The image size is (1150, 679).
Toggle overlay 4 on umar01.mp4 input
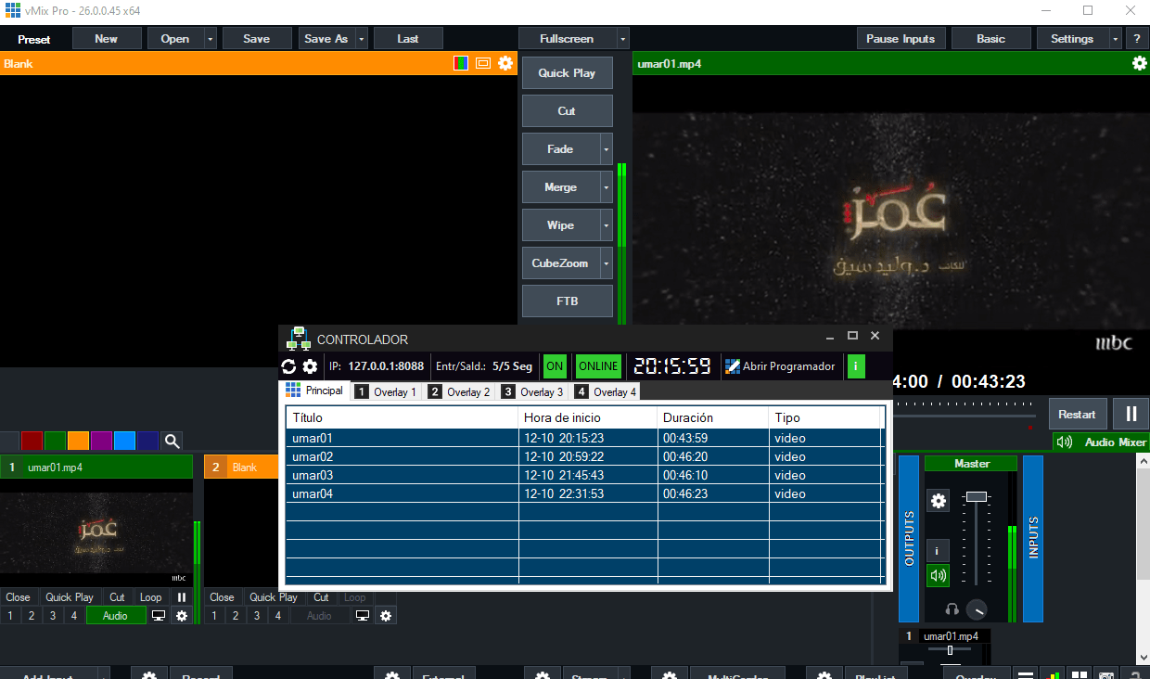[73, 615]
